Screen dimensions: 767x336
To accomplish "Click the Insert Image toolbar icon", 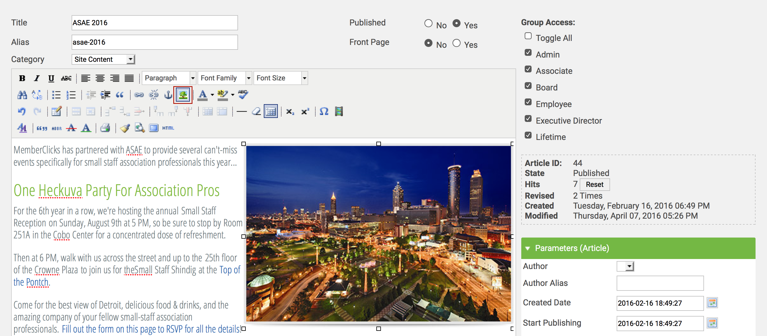I will coord(183,95).
